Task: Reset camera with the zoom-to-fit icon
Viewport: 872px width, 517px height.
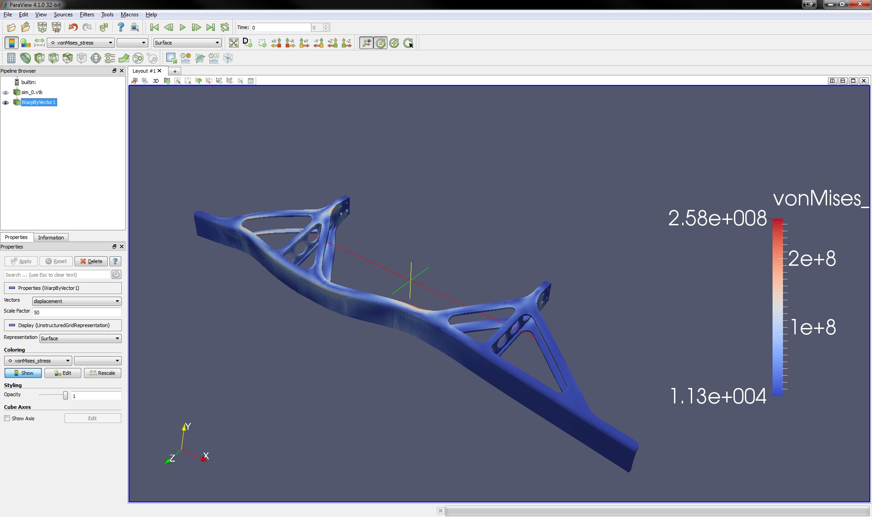Action: tap(234, 43)
